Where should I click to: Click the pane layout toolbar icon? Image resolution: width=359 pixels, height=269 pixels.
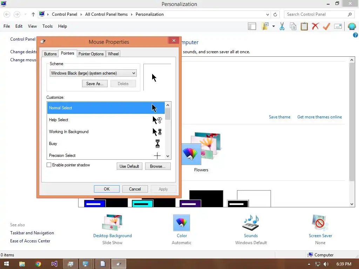point(252,26)
